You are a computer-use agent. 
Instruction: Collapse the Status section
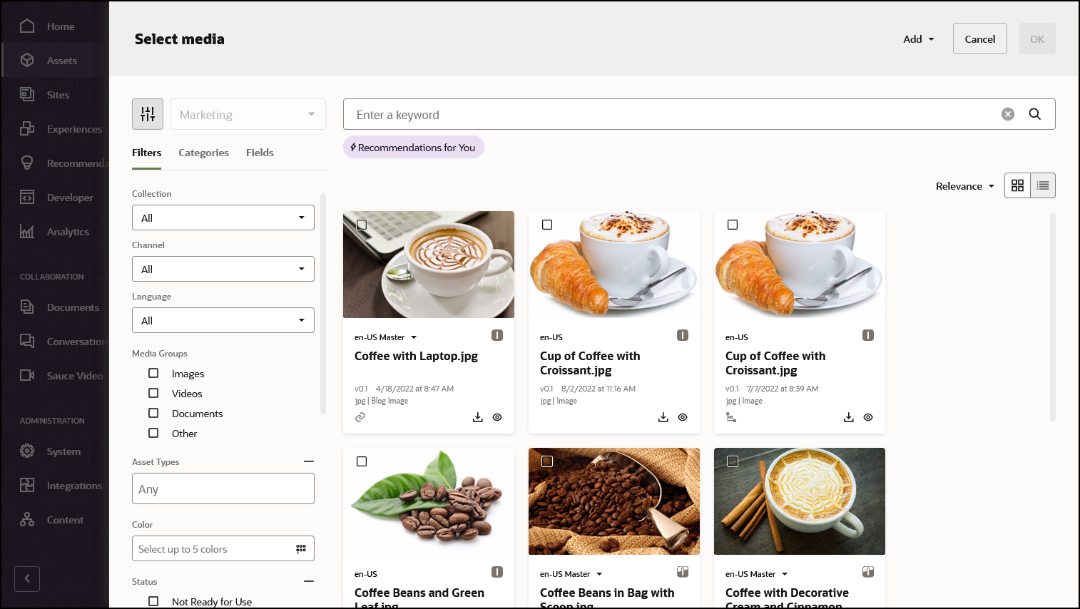[x=309, y=581]
